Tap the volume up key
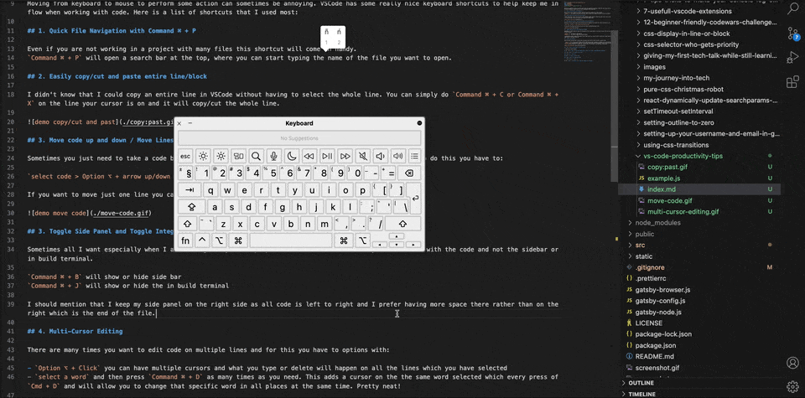The width and height of the screenshot is (805, 398). [x=397, y=156]
